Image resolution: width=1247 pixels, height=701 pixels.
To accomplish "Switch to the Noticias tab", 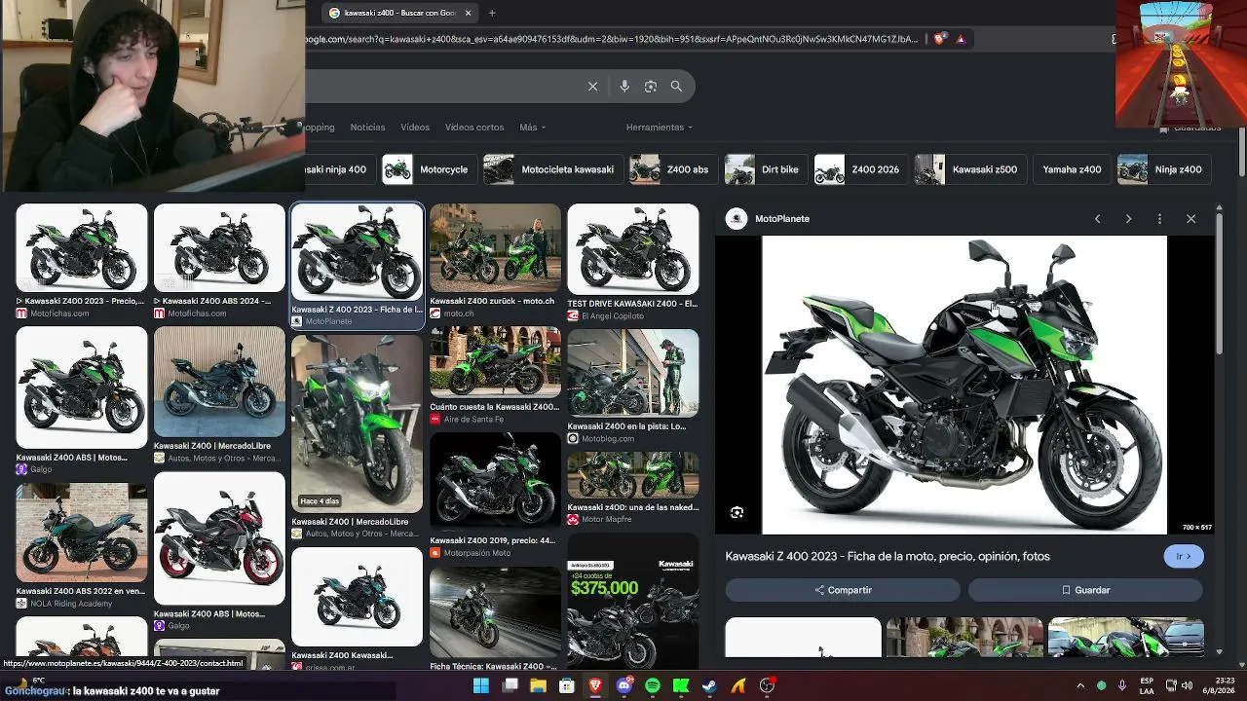I will [367, 128].
